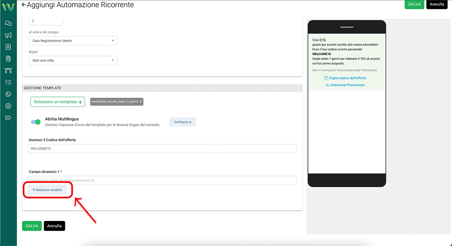452x246 pixels.
Task: Click the Seleziona un template button
Action: [x=58, y=102]
